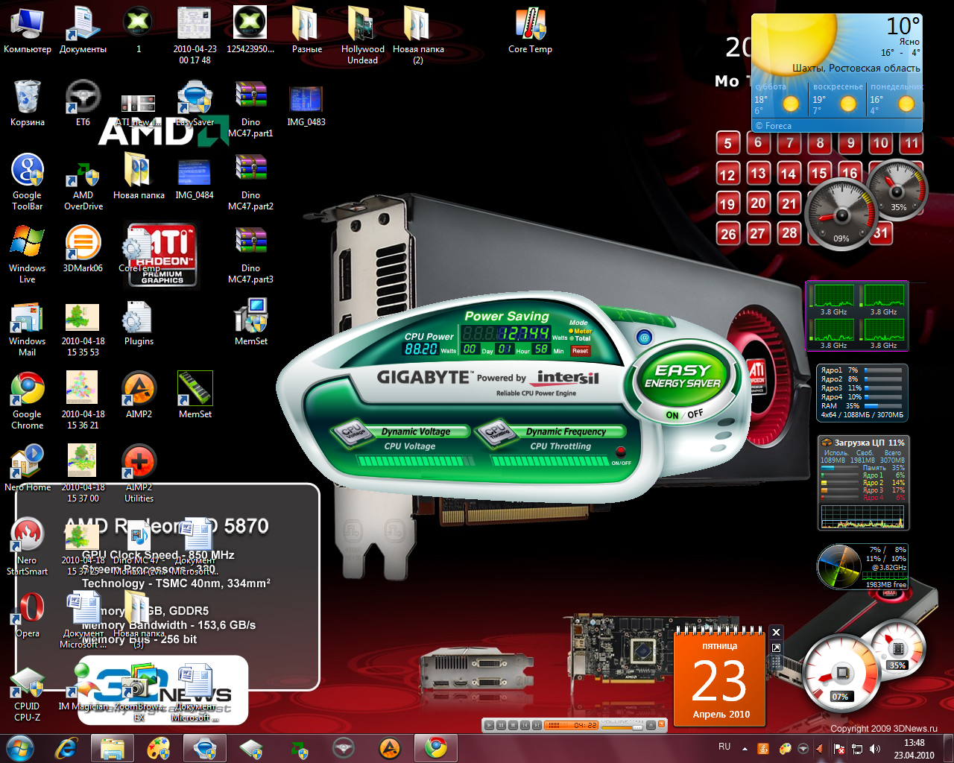Open the Windows Start menu
Viewport: 954px width, 763px height.
[20, 747]
